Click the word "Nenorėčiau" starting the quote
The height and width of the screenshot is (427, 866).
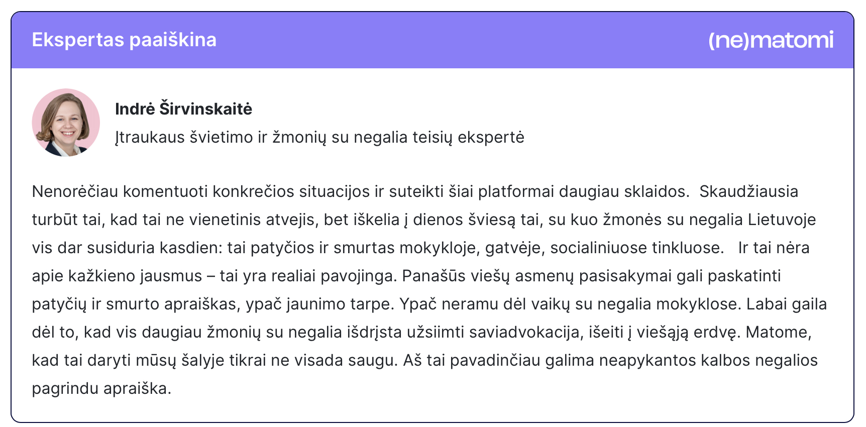tap(75, 191)
